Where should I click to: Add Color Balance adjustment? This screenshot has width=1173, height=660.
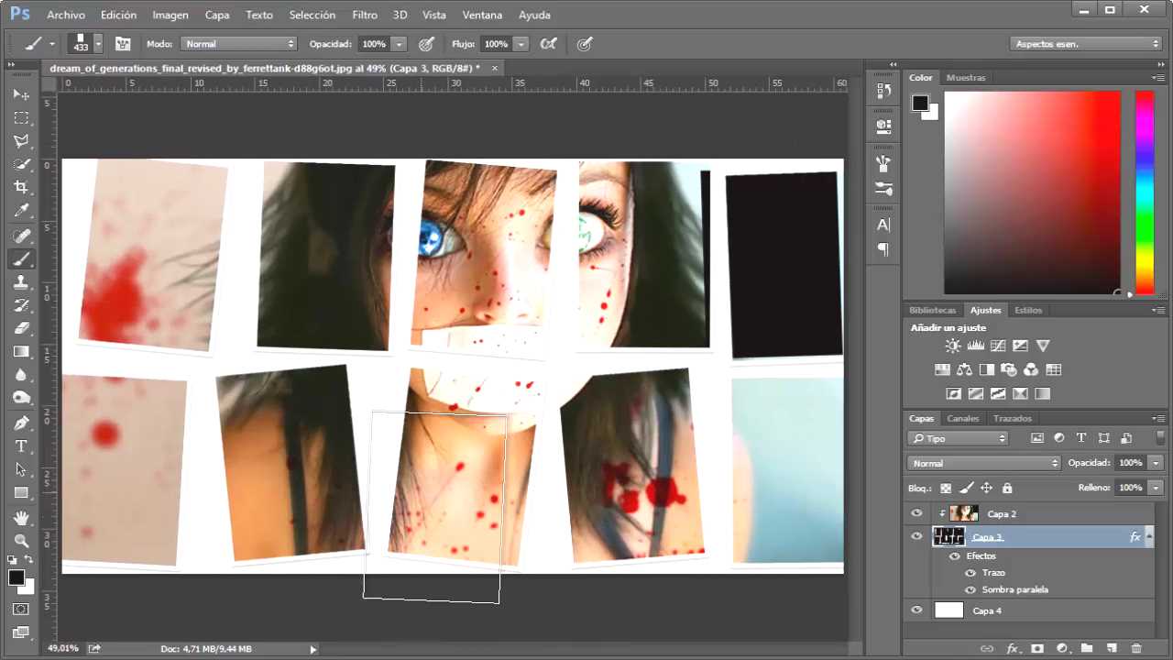[964, 369]
